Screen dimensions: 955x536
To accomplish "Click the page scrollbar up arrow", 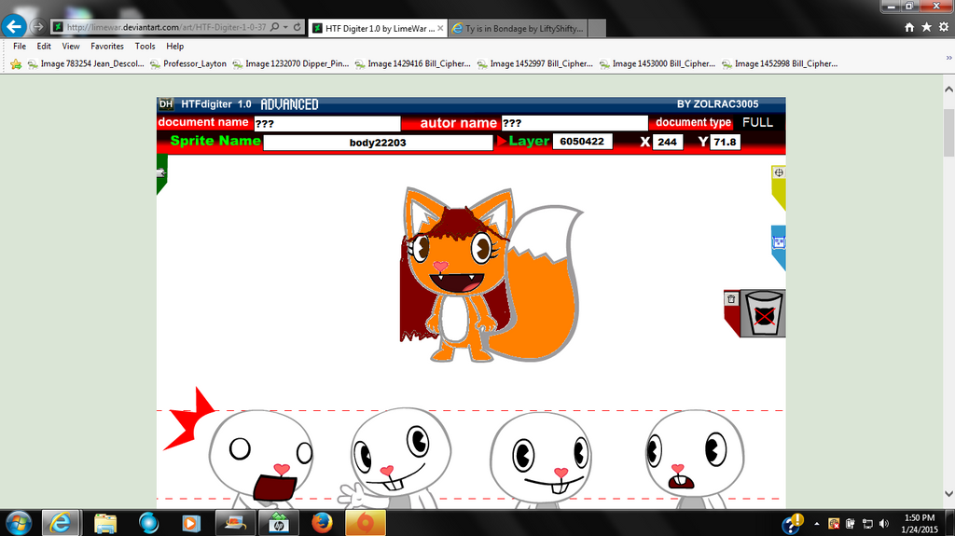I will pyautogui.click(x=948, y=89).
